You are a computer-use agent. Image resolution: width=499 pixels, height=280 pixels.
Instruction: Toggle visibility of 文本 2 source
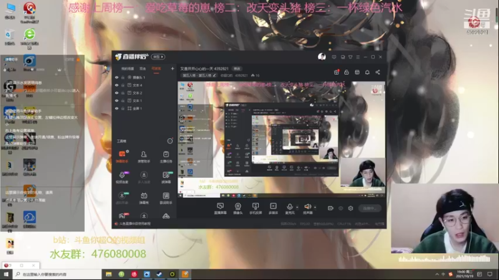(117, 93)
